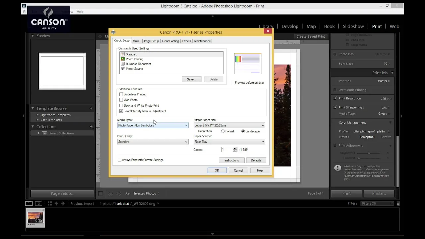Open the Filters Off filter dropdown
This screenshot has width=425, height=239.
pyautogui.click(x=377, y=204)
